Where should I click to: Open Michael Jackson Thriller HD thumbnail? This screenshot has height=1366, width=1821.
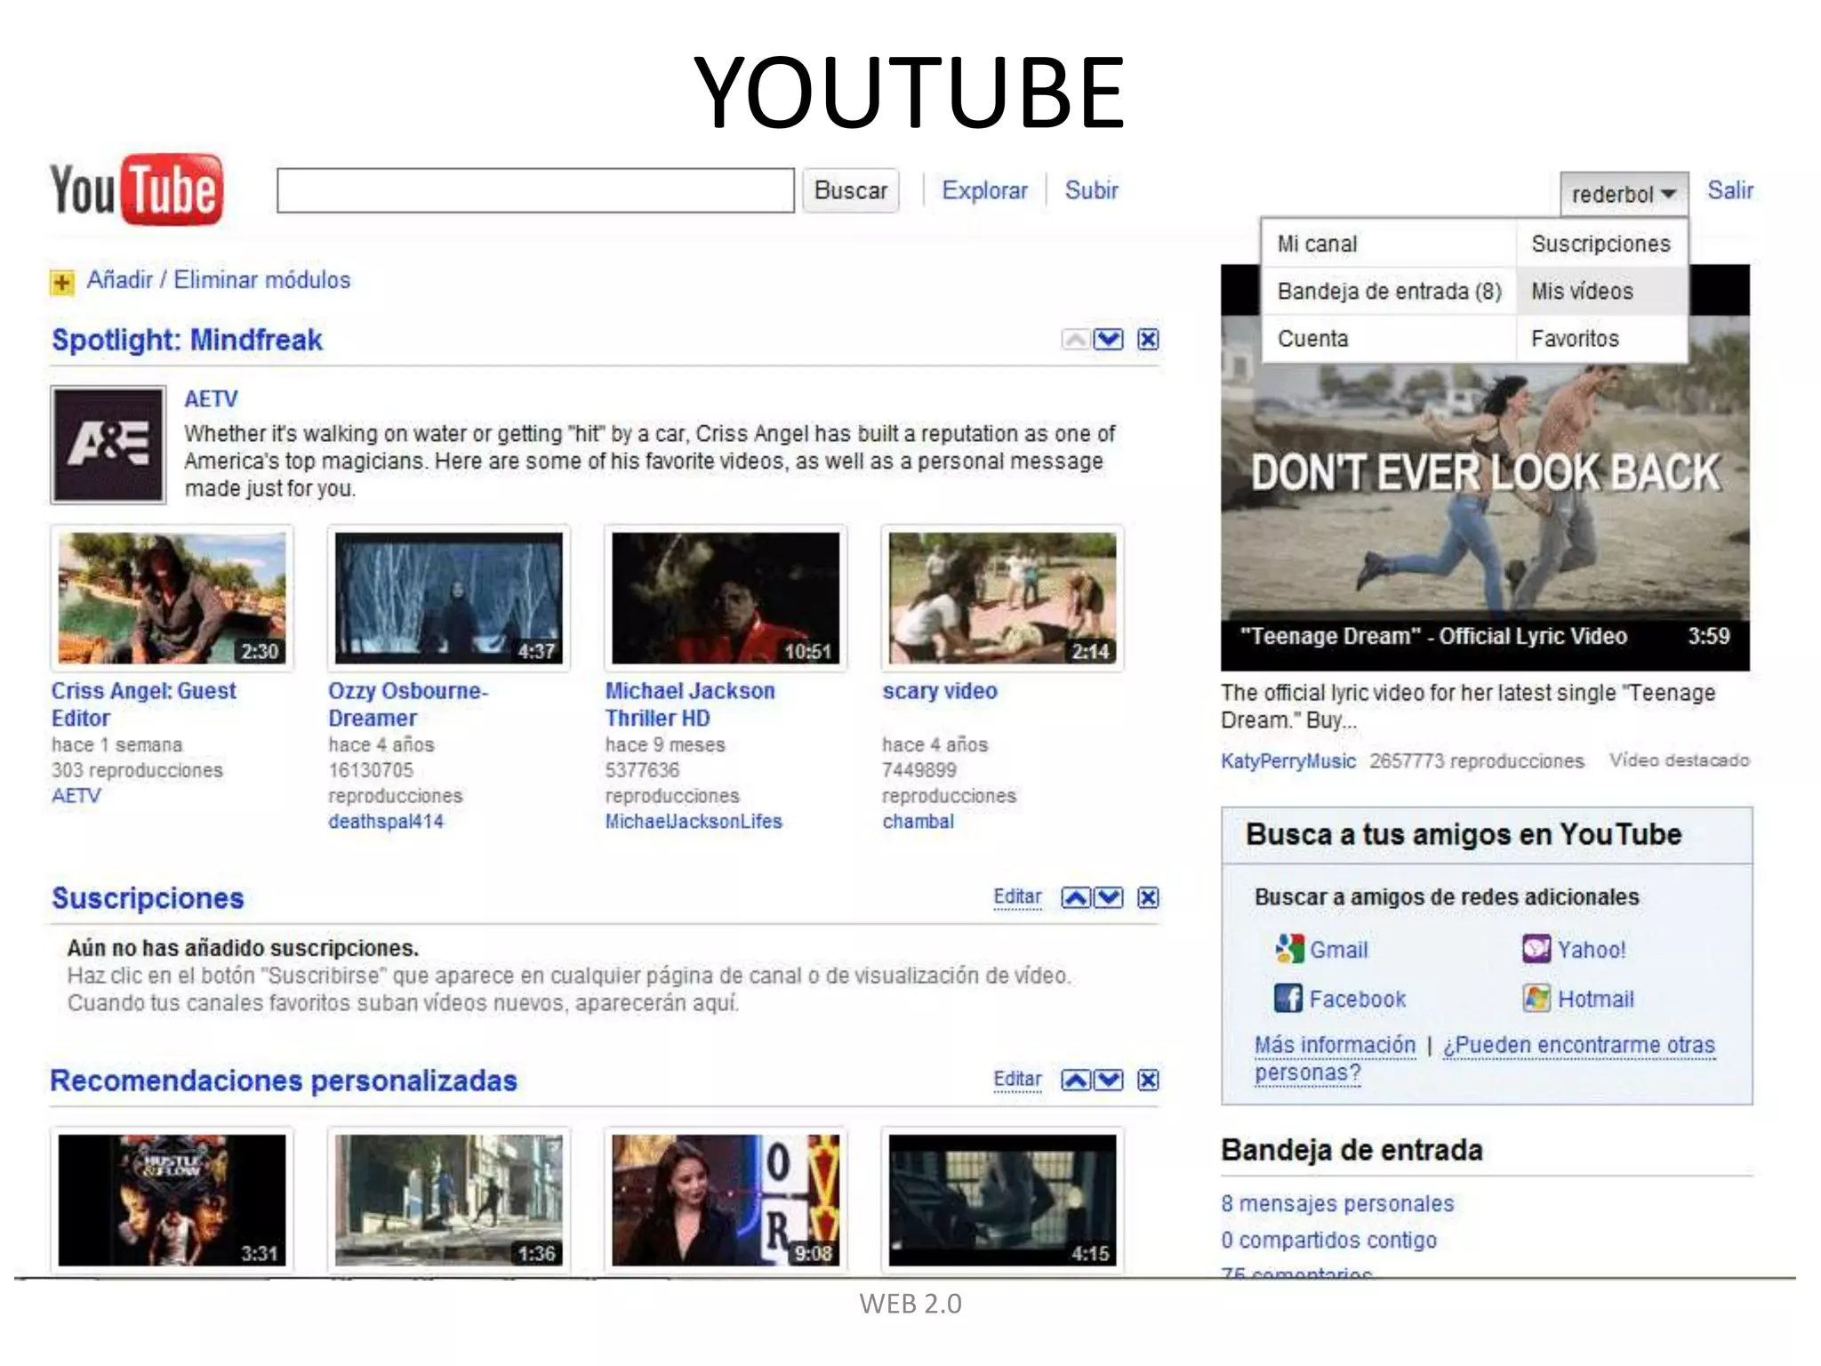tap(726, 598)
